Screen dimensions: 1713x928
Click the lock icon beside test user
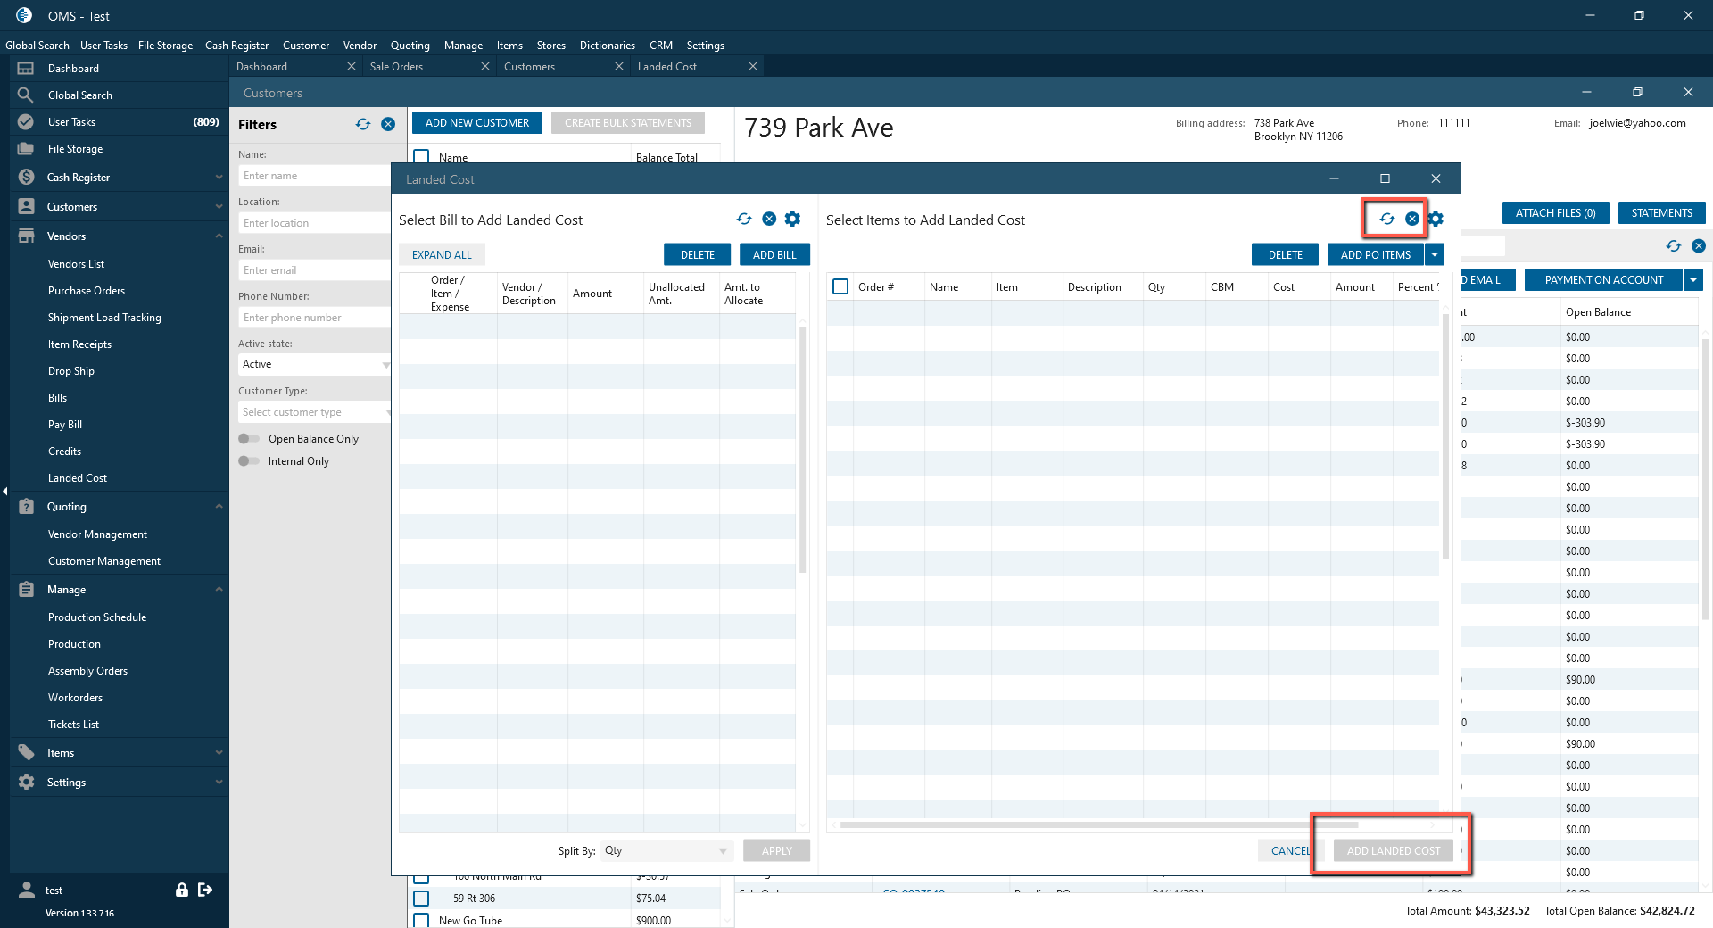pos(182,890)
